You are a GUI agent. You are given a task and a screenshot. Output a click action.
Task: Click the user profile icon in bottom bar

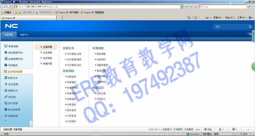(220, 129)
